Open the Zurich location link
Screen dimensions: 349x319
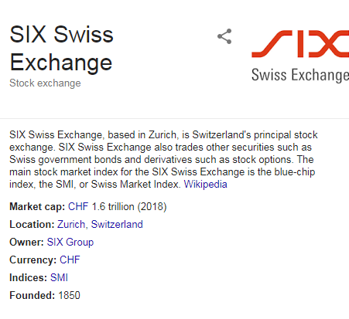(x=71, y=225)
